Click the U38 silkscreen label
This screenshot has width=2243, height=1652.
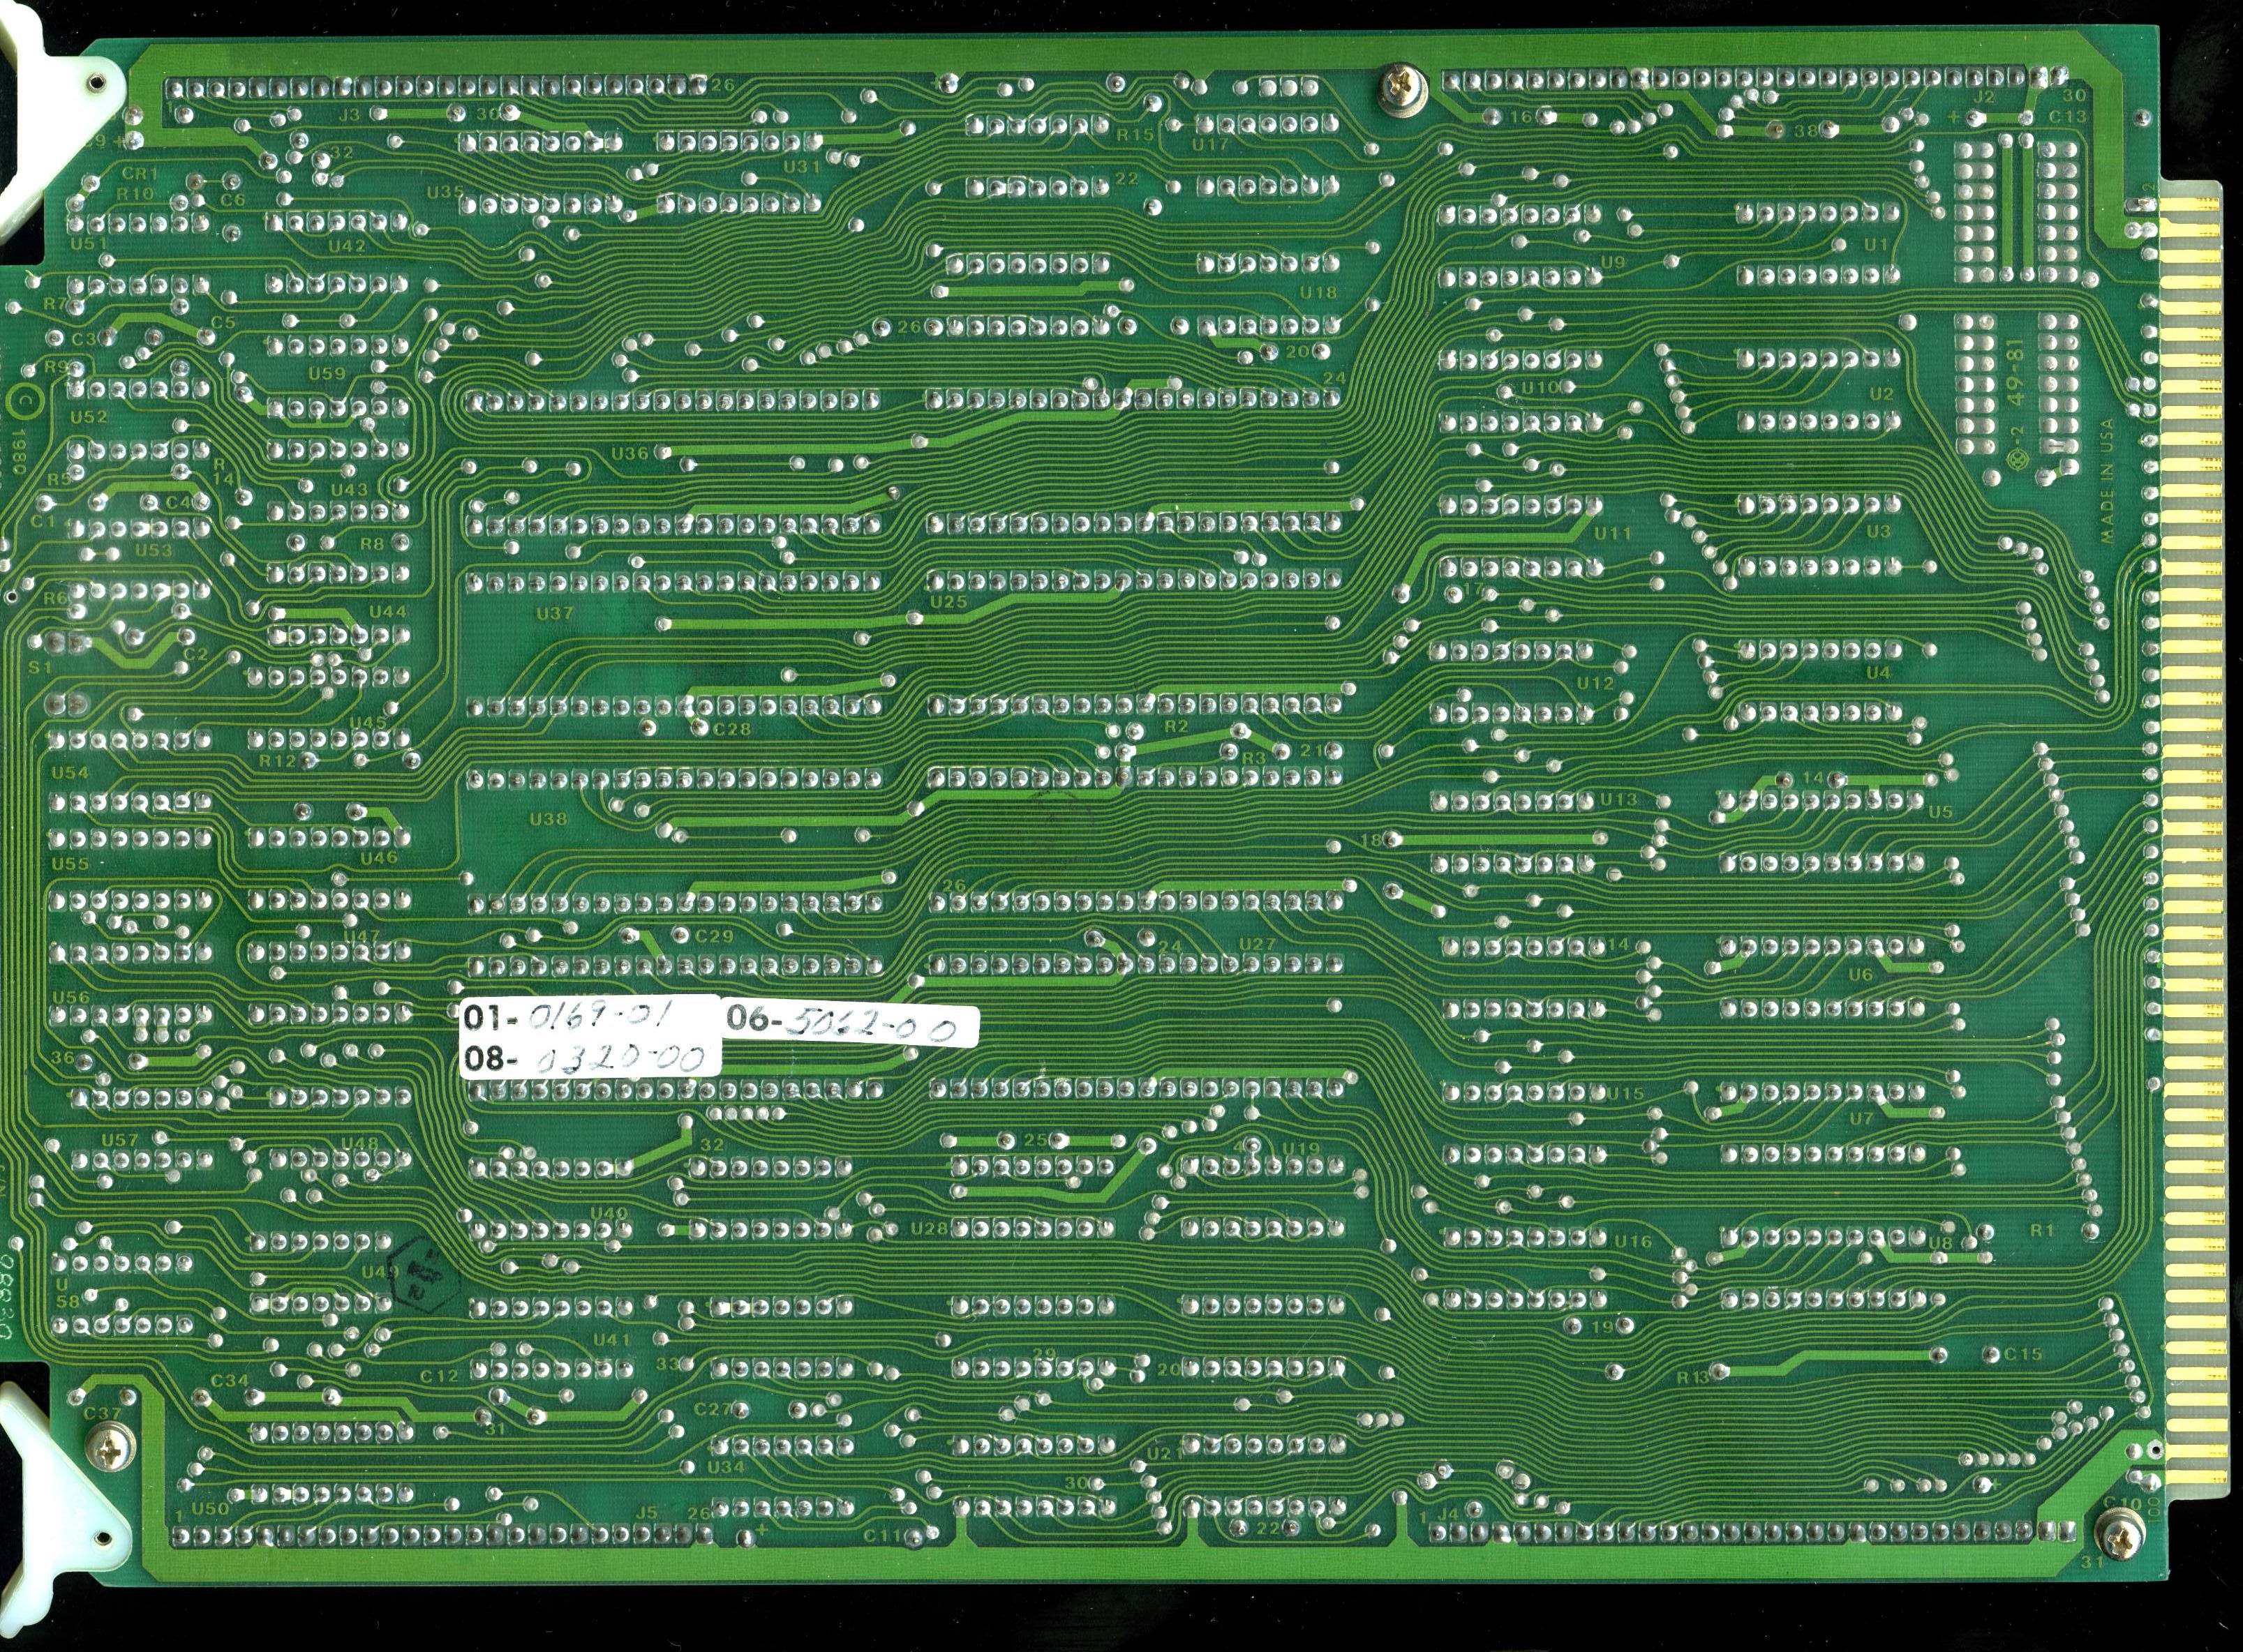(547, 819)
